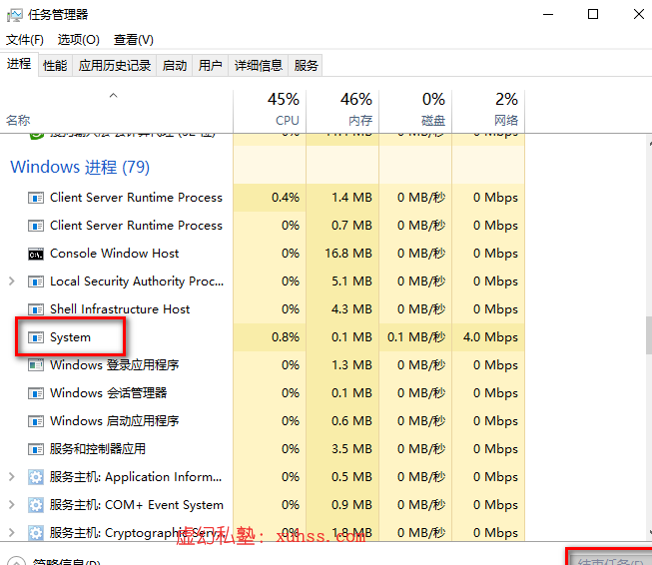
Task: Expand the 服务主机: Application Information row
Action: 12,477
